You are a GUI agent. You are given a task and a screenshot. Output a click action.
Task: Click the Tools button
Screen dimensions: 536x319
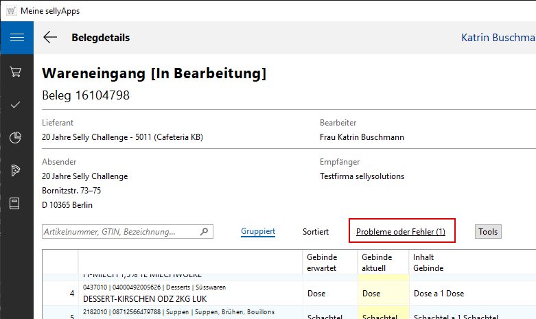[x=488, y=232]
